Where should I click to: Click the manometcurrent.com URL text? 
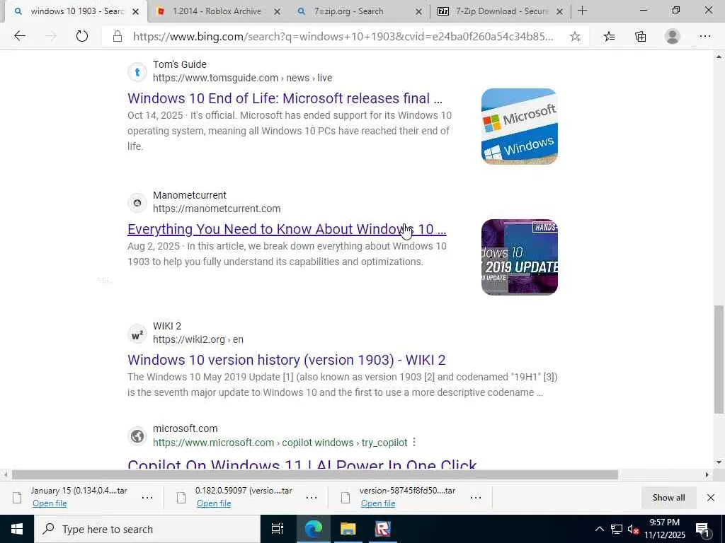217,209
